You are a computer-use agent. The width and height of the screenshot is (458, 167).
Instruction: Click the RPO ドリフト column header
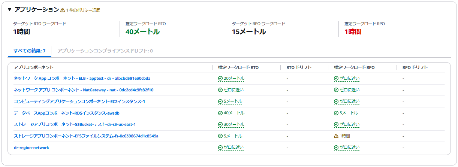(415, 67)
